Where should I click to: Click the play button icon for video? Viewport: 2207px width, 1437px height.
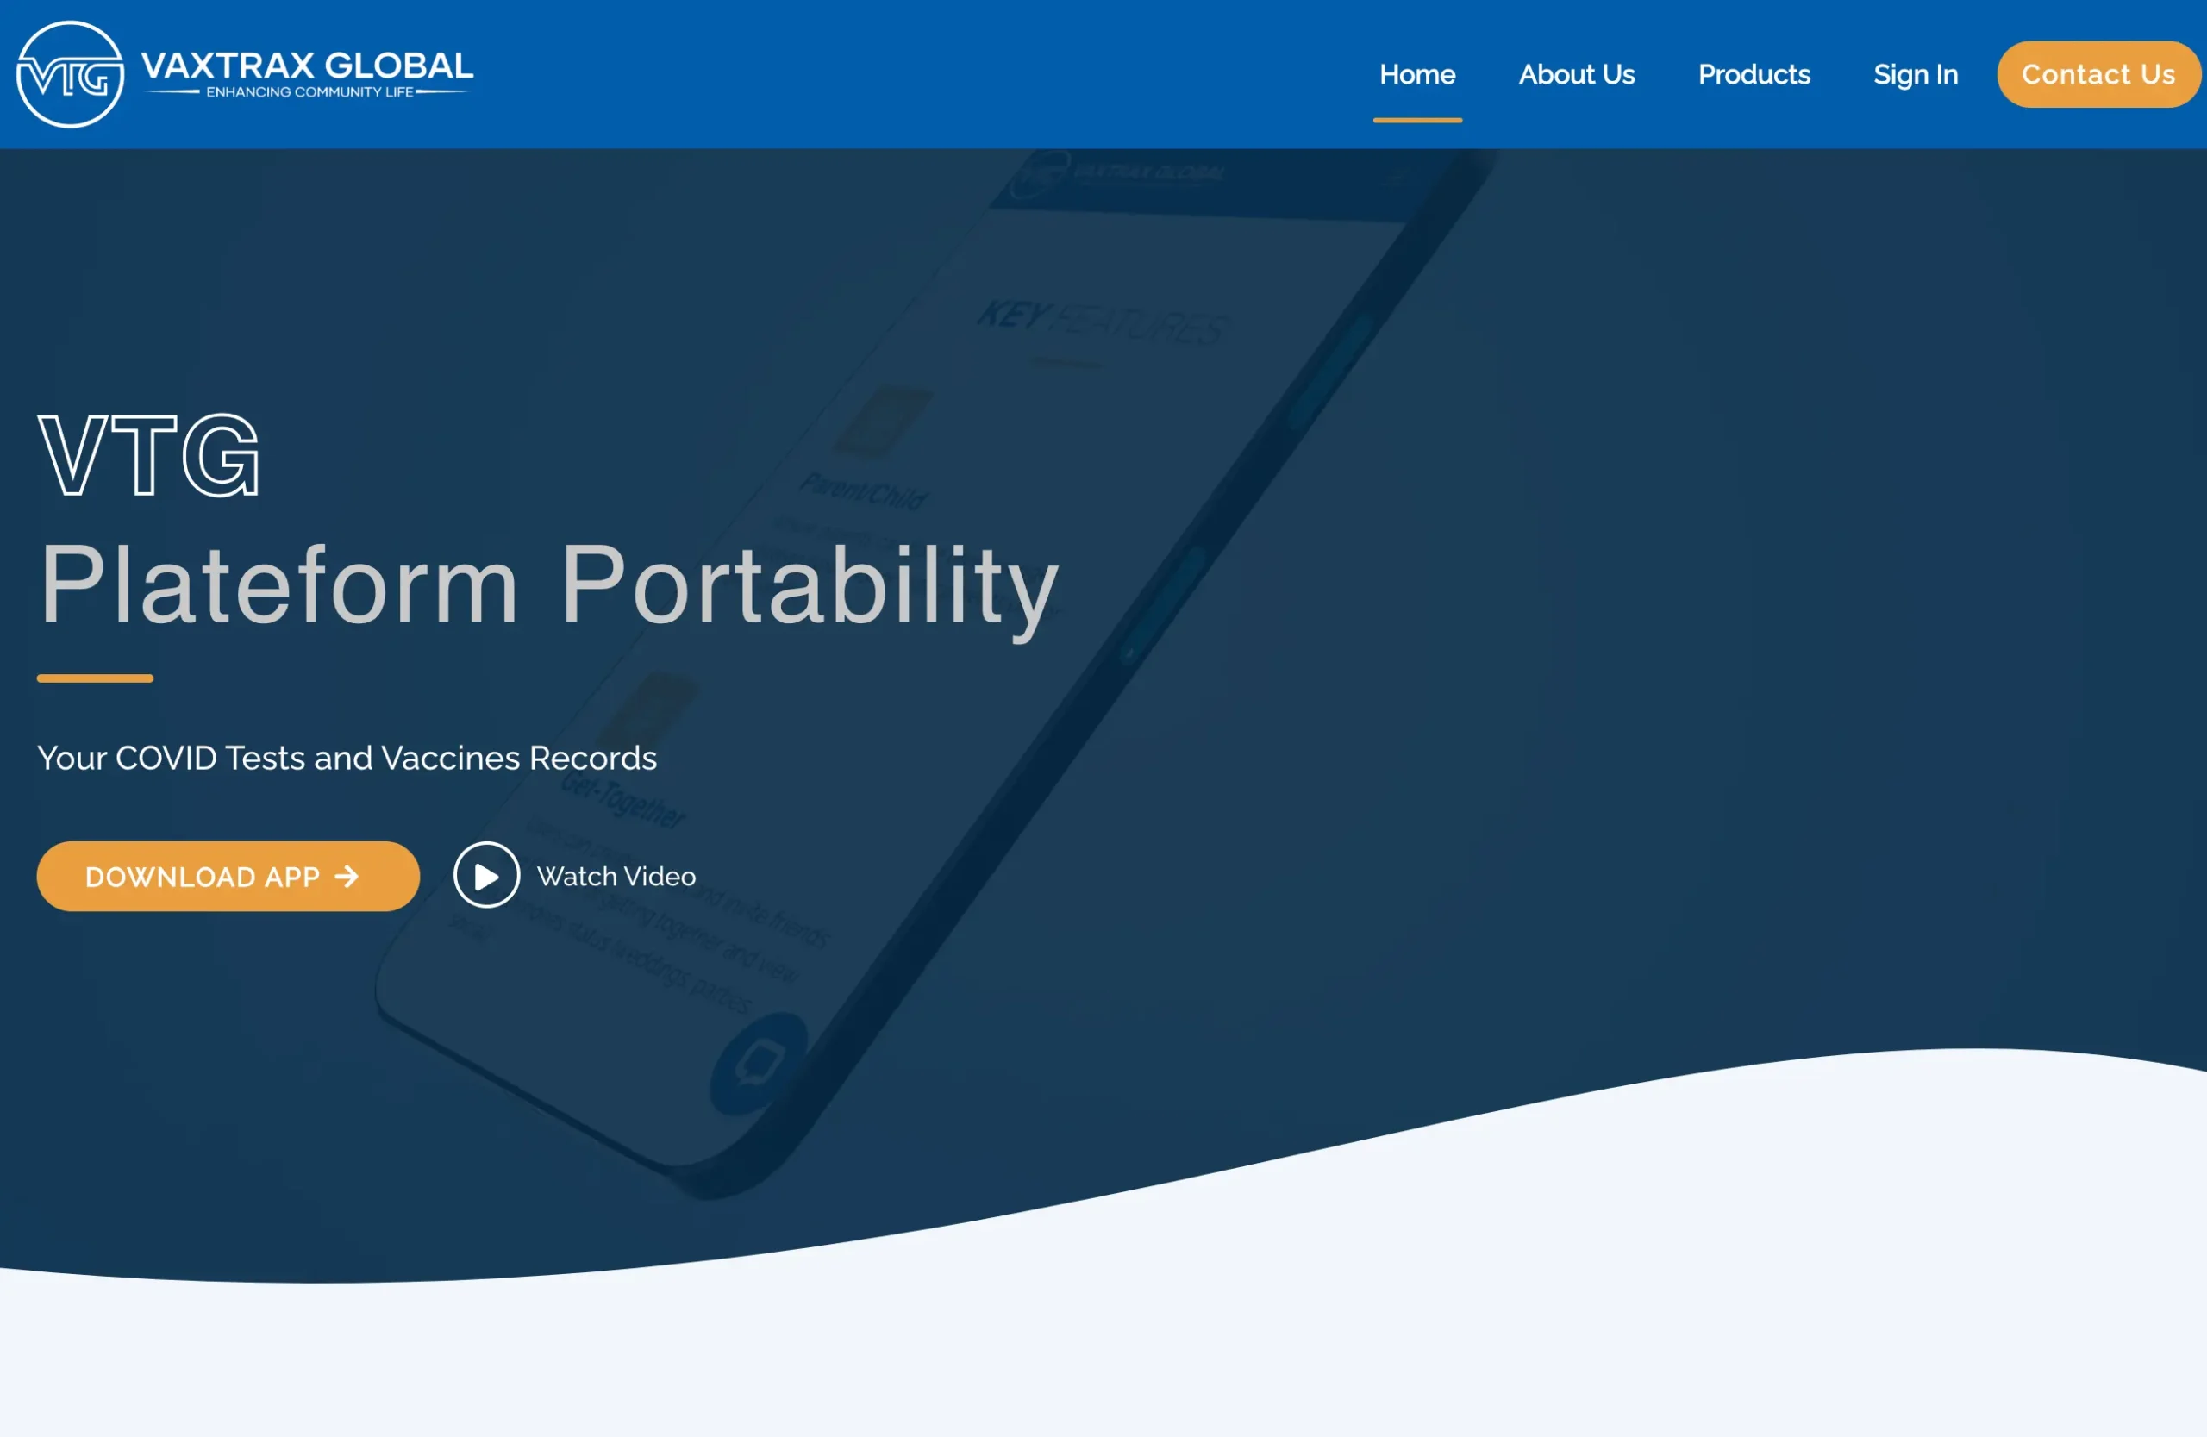pyautogui.click(x=485, y=874)
